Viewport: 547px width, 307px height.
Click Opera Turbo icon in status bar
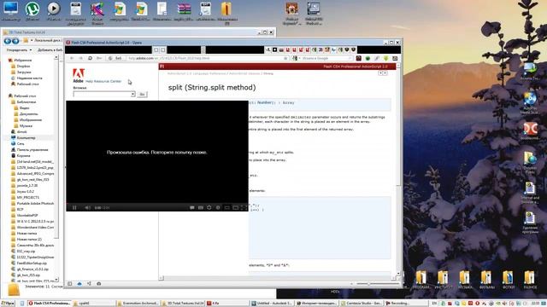point(99,284)
